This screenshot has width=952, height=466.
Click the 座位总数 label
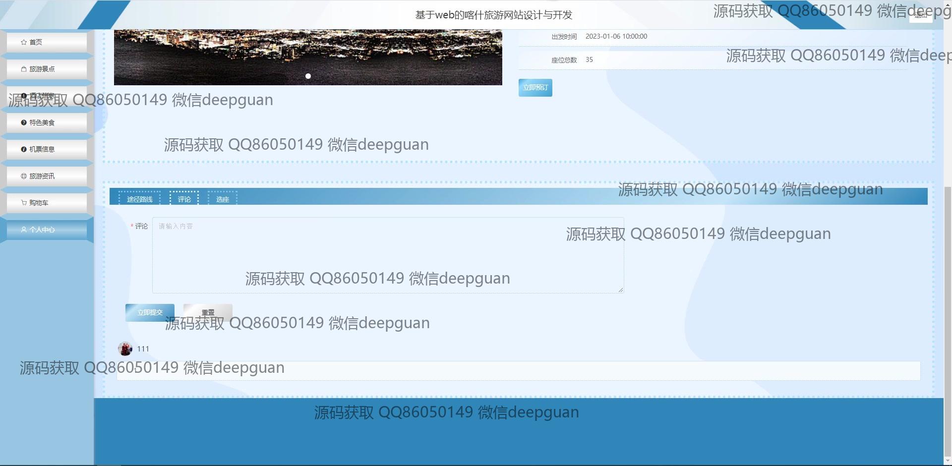564,60
